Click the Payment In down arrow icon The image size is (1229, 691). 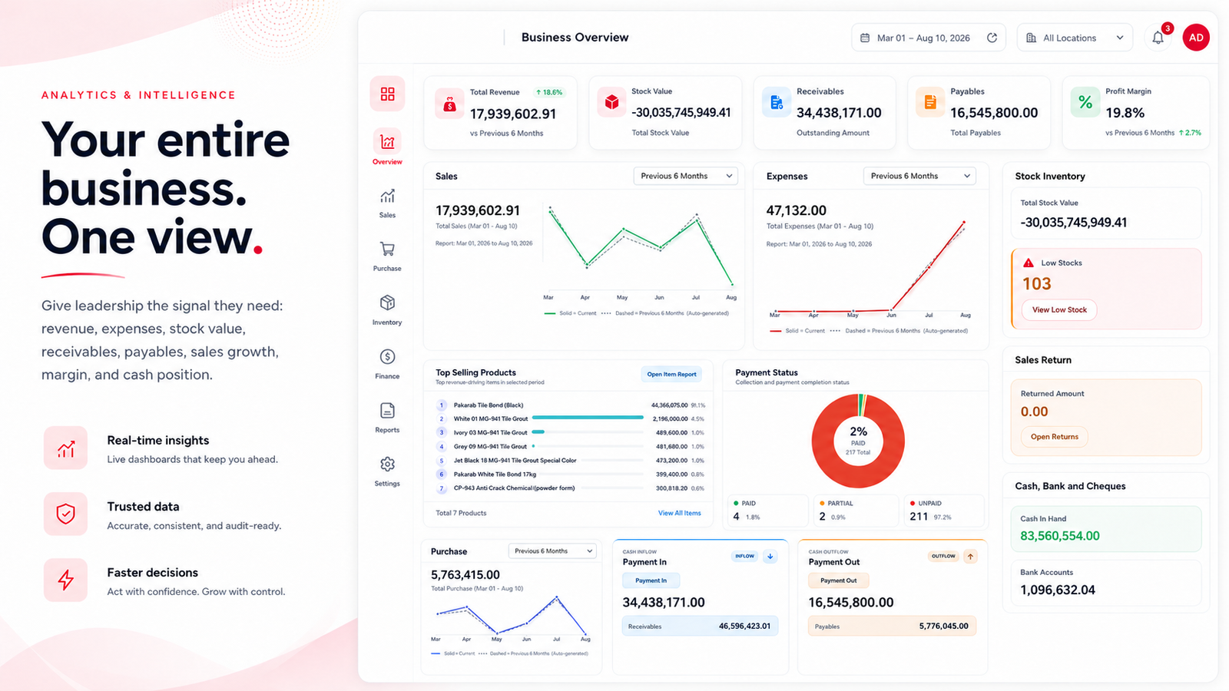pyautogui.click(x=770, y=556)
